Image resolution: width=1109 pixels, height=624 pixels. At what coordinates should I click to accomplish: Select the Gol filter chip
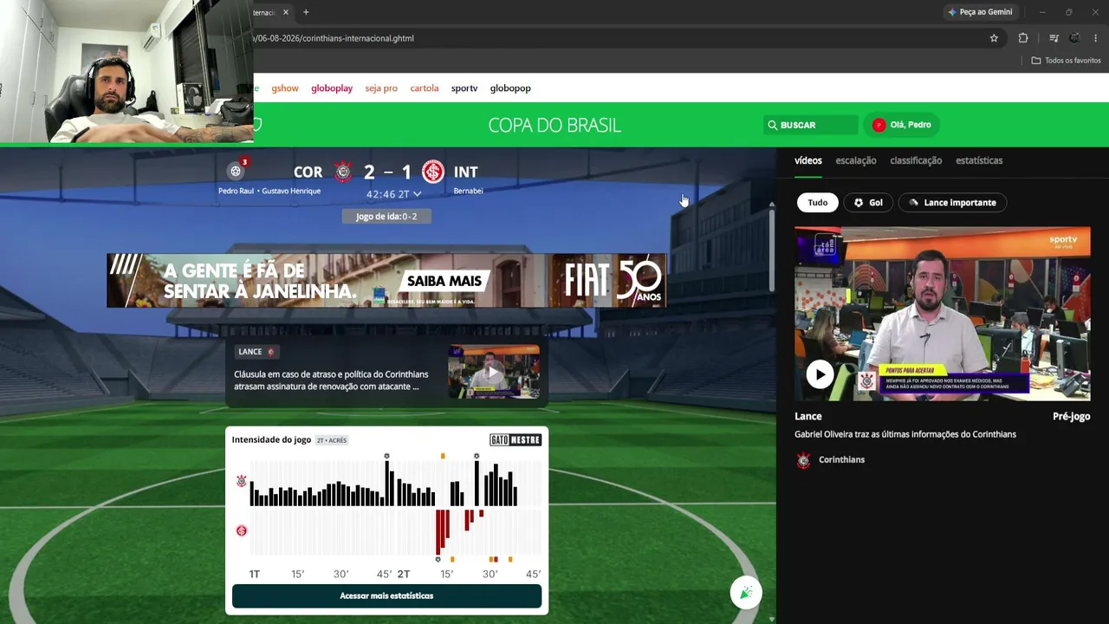click(x=868, y=203)
